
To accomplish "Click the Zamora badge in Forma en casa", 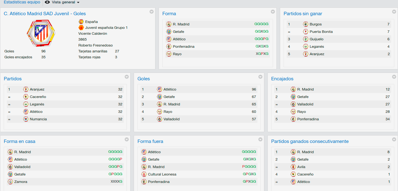I will [x=10, y=182].
